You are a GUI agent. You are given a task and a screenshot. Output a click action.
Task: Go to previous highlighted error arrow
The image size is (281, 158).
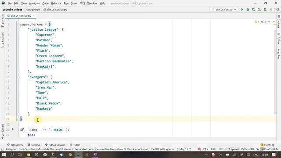point(269,22)
